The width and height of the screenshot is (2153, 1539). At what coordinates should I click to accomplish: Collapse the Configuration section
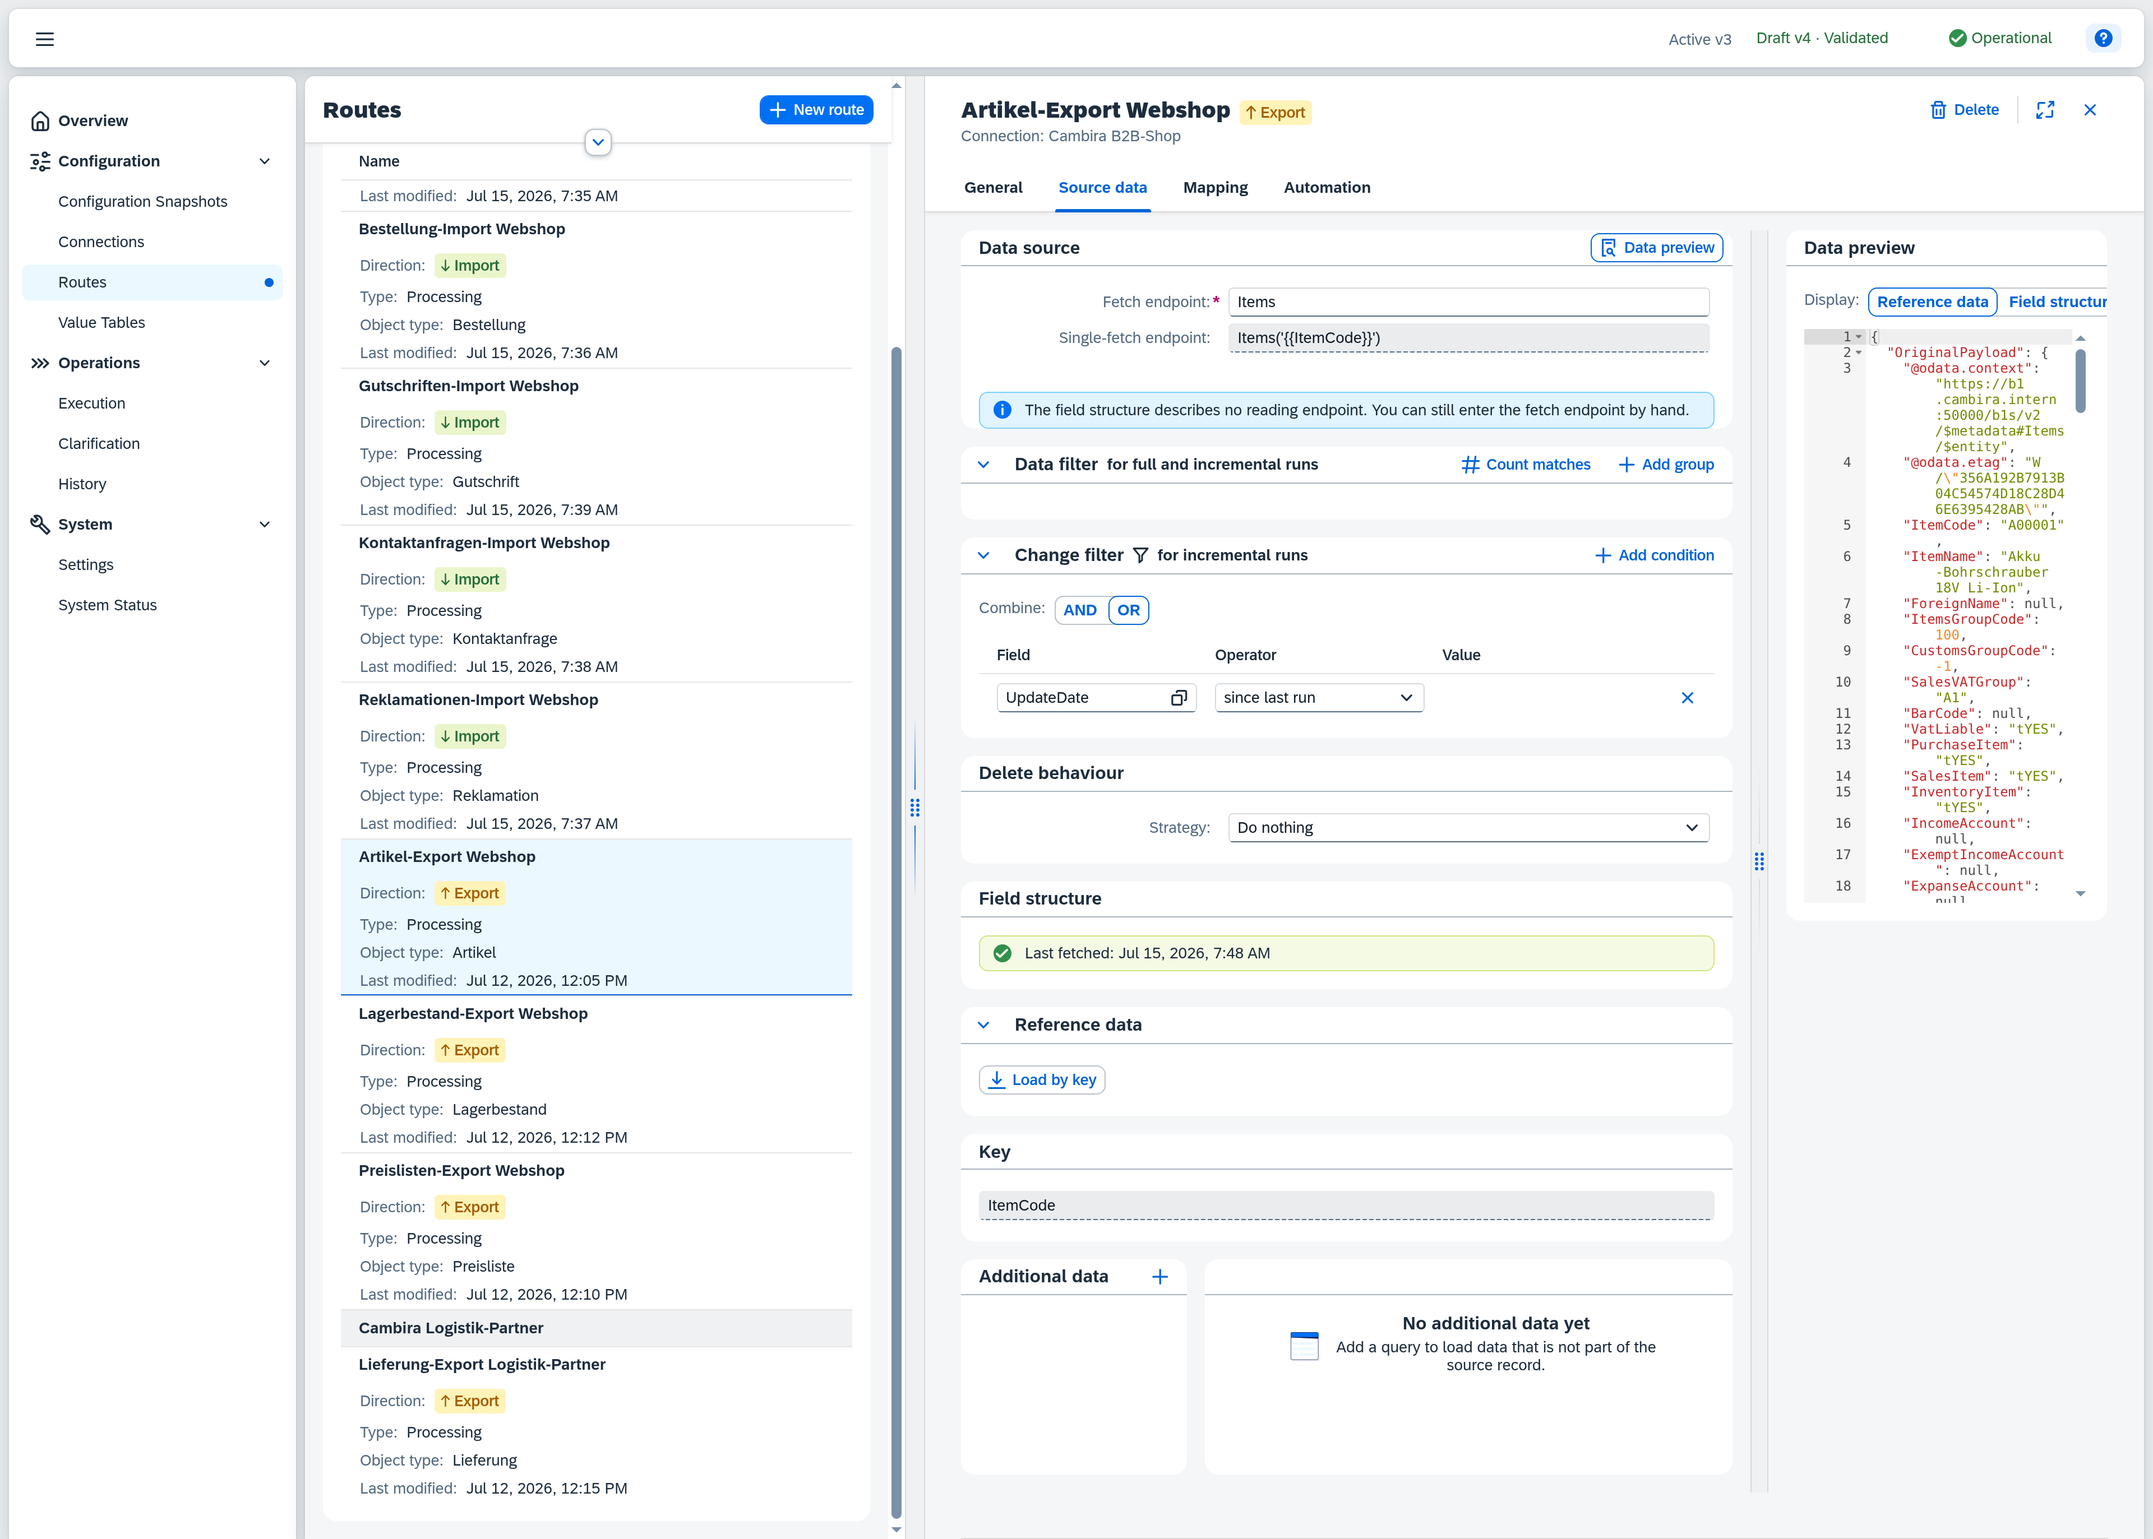click(x=265, y=161)
